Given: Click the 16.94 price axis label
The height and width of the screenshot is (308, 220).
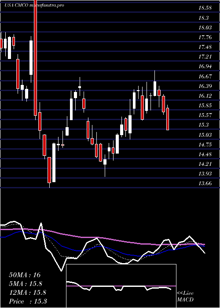Looking at the screenshot, I should point(205,66).
